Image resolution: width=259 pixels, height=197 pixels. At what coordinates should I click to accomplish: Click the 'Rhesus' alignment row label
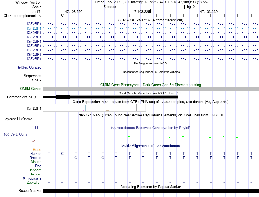(35, 158)
